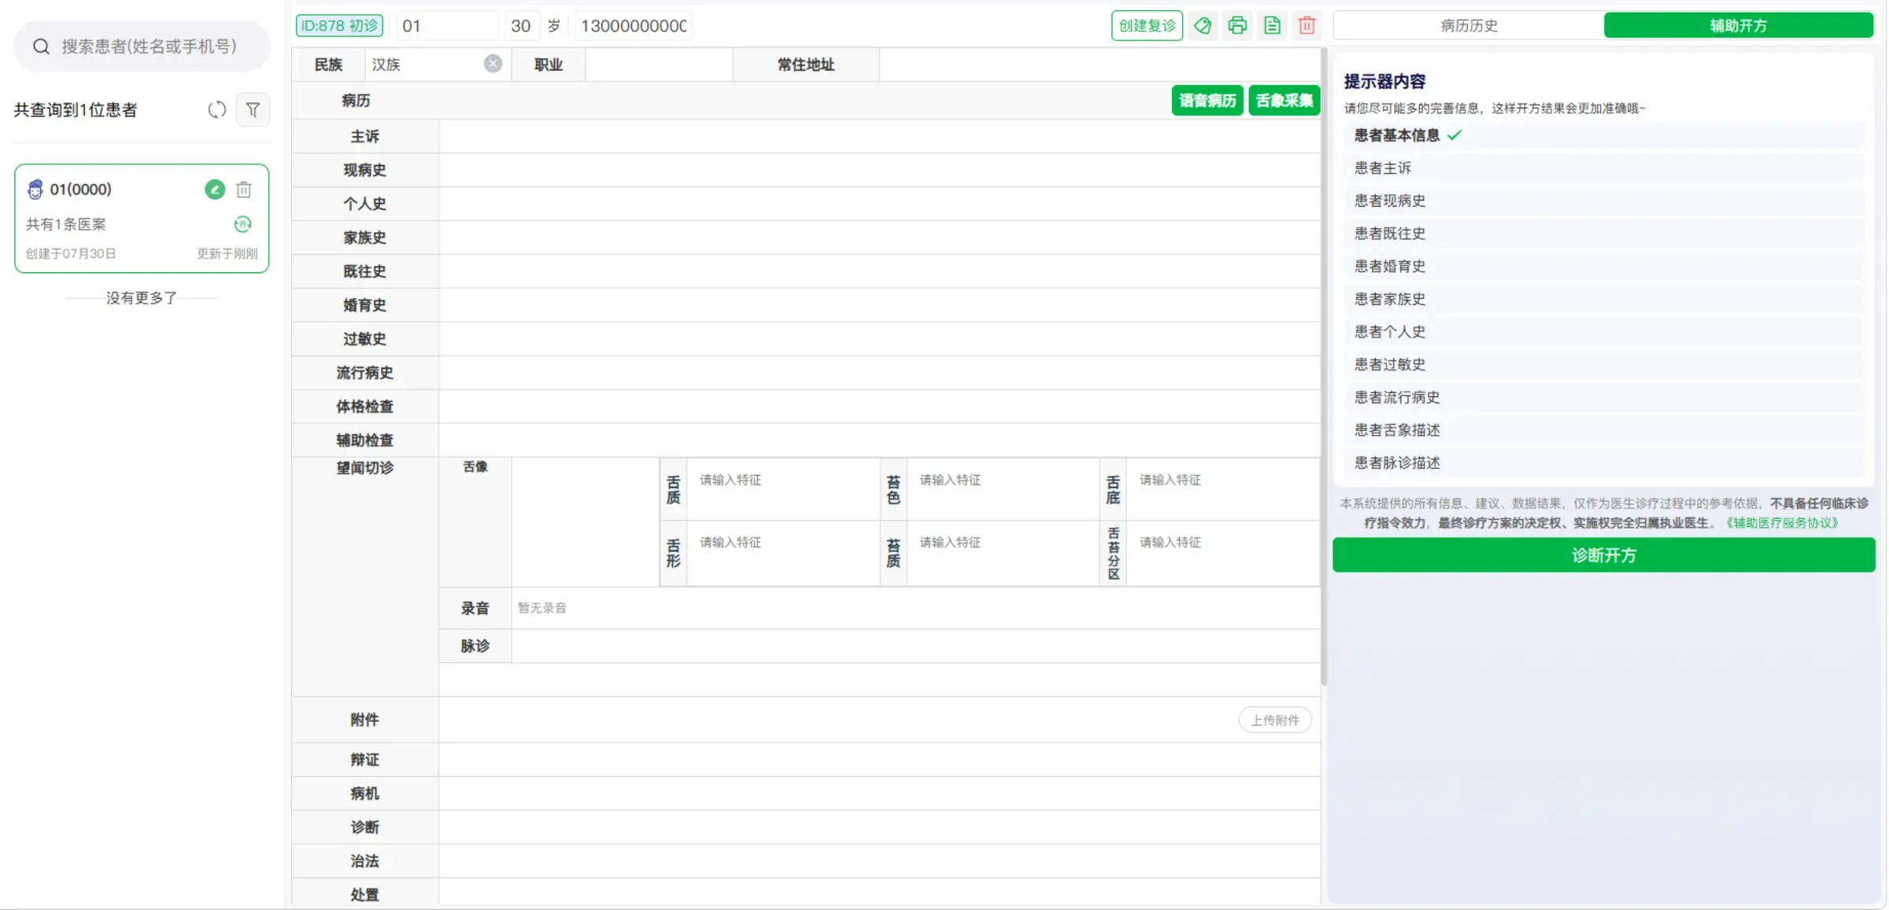Viewport: 1889px width, 910px height.
Task: Click the checkmark next to 患者基本信息
Action: (1454, 135)
